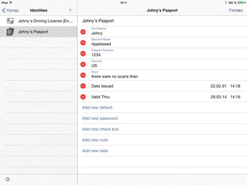Open settings gear in bottom corner
247x185 pixels.
pos(8,179)
